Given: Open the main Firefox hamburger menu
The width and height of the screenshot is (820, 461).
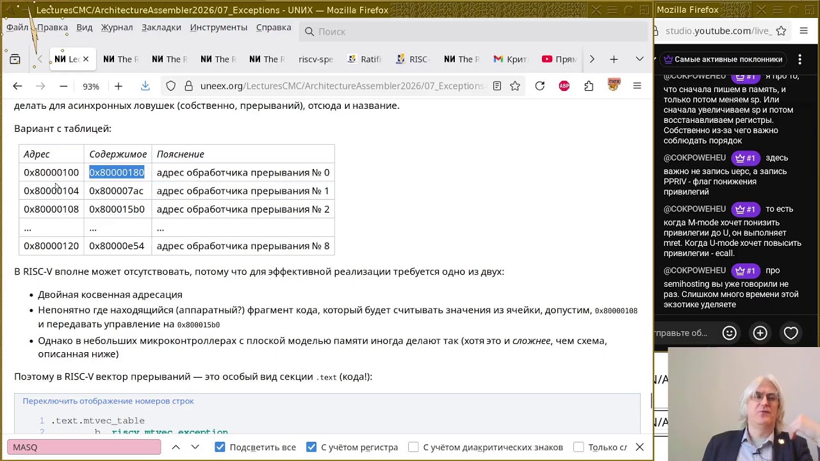Looking at the screenshot, I should pos(637,86).
